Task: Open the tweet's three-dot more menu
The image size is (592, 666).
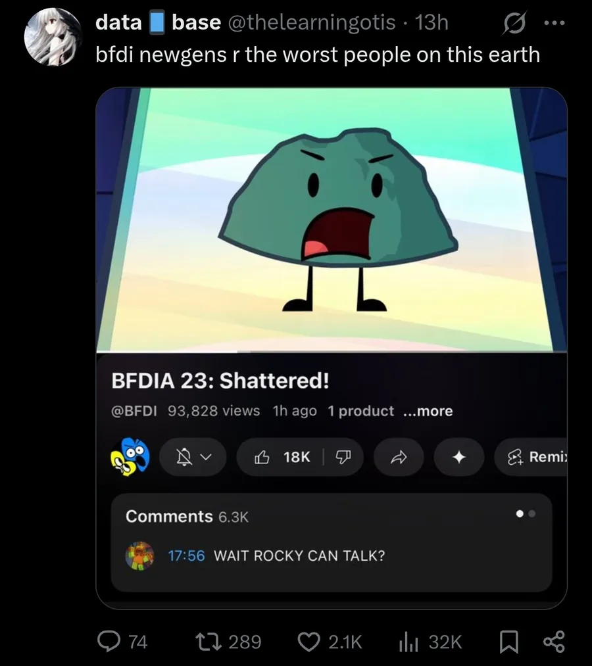Action: pyautogui.click(x=555, y=23)
